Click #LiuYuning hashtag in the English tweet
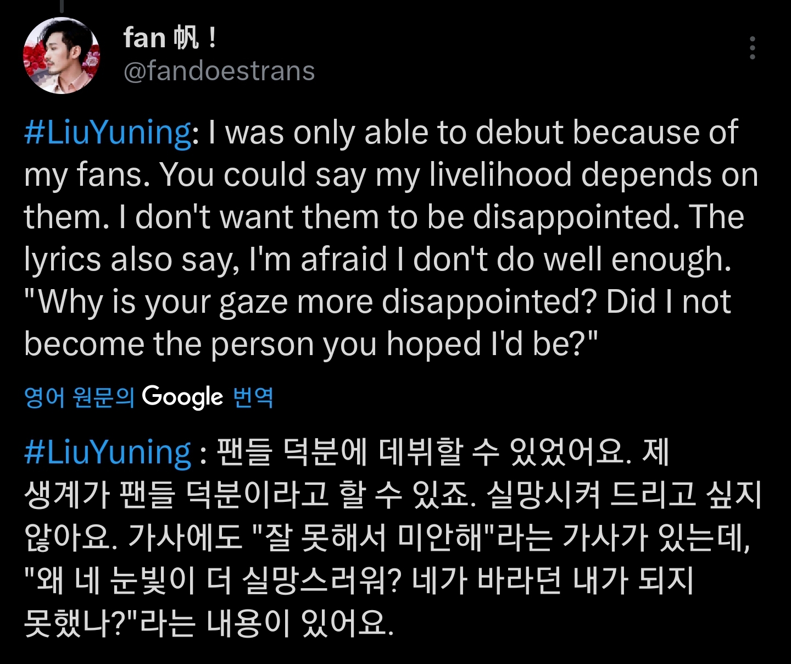791x664 pixels. click(108, 132)
